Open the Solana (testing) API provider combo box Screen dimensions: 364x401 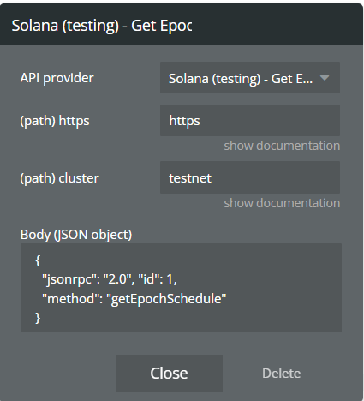(250, 78)
